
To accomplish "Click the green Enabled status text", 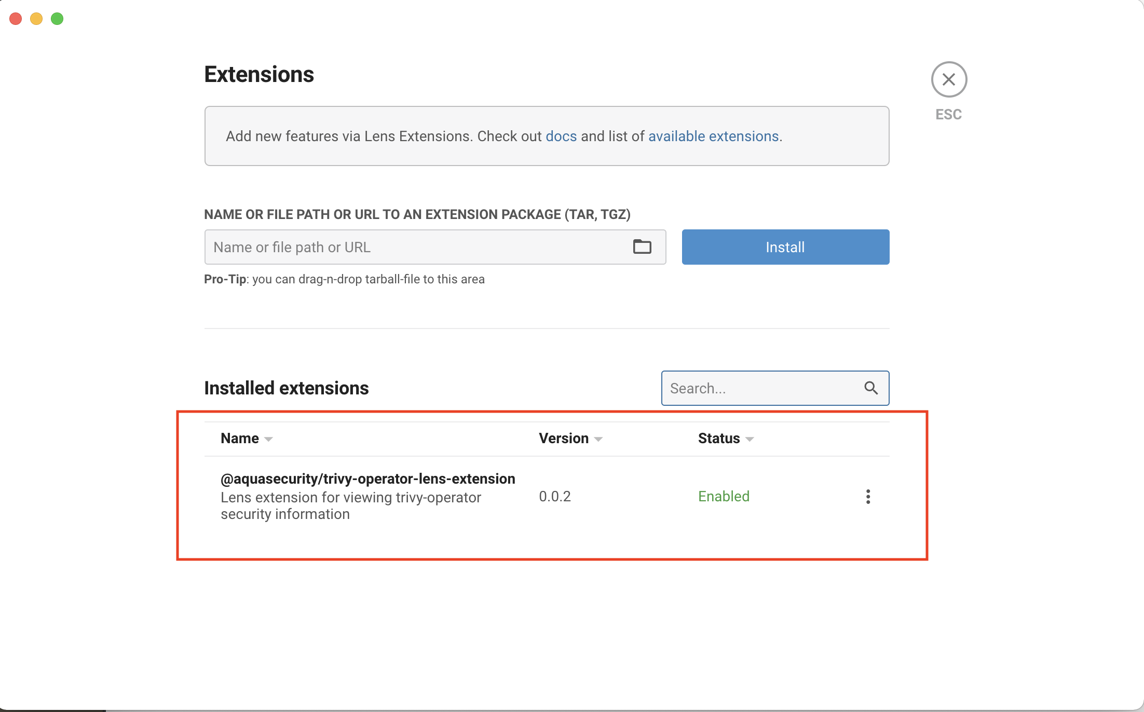I will click(724, 497).
